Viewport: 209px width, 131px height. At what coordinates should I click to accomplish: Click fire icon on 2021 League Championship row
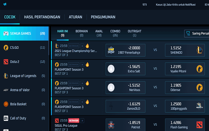[87, 46]
